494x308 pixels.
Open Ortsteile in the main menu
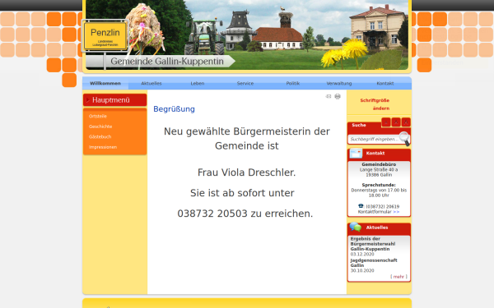98,117
